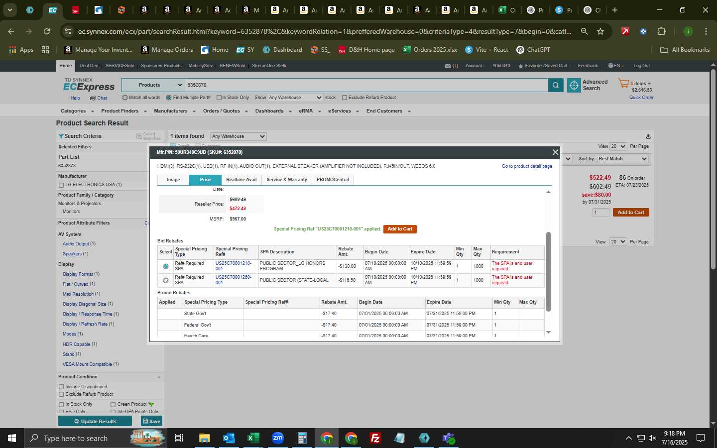This screenshot has width=717, height=448.
Task: Click the popup scroll down arrow
Action: coord(549,332)
